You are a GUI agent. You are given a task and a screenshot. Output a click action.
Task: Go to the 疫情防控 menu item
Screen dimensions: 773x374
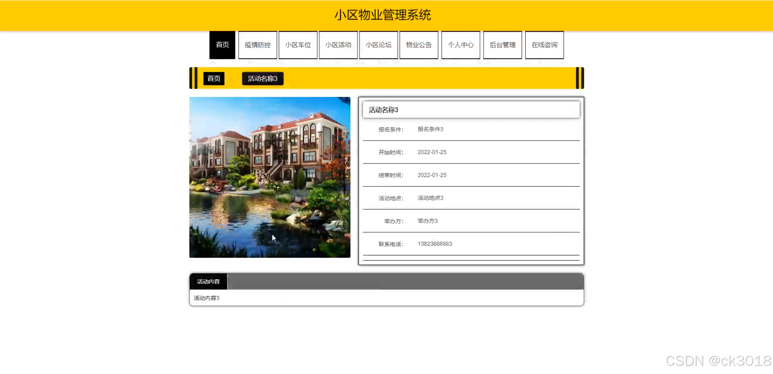(258, 45)
